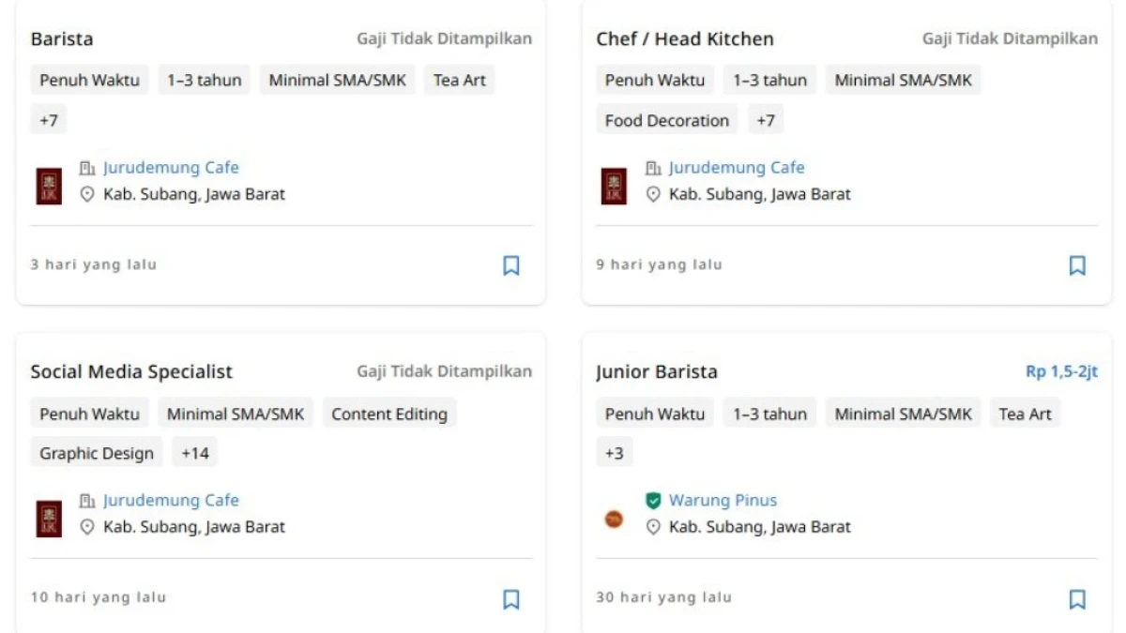Open the Junior Barista job title
Viewport: 1126px width, 633px height.
pyautogui.click(x=657, y=372)
